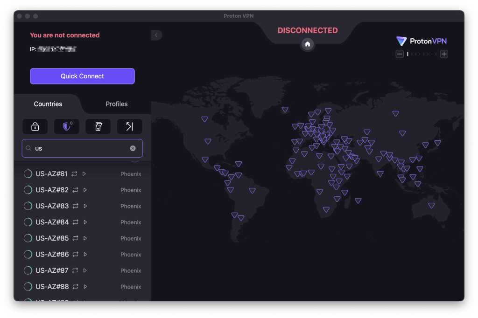
Task: Click the United States server marker on map
Action: tap(208, 141)
